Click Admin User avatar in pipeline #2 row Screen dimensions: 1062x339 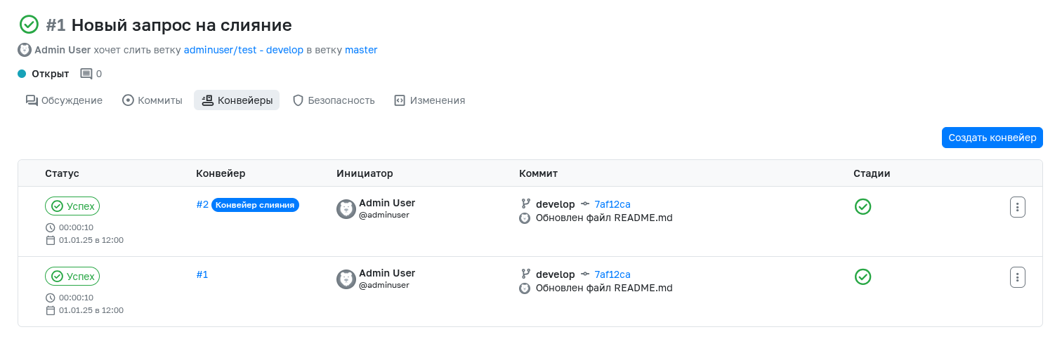point(346,209)
